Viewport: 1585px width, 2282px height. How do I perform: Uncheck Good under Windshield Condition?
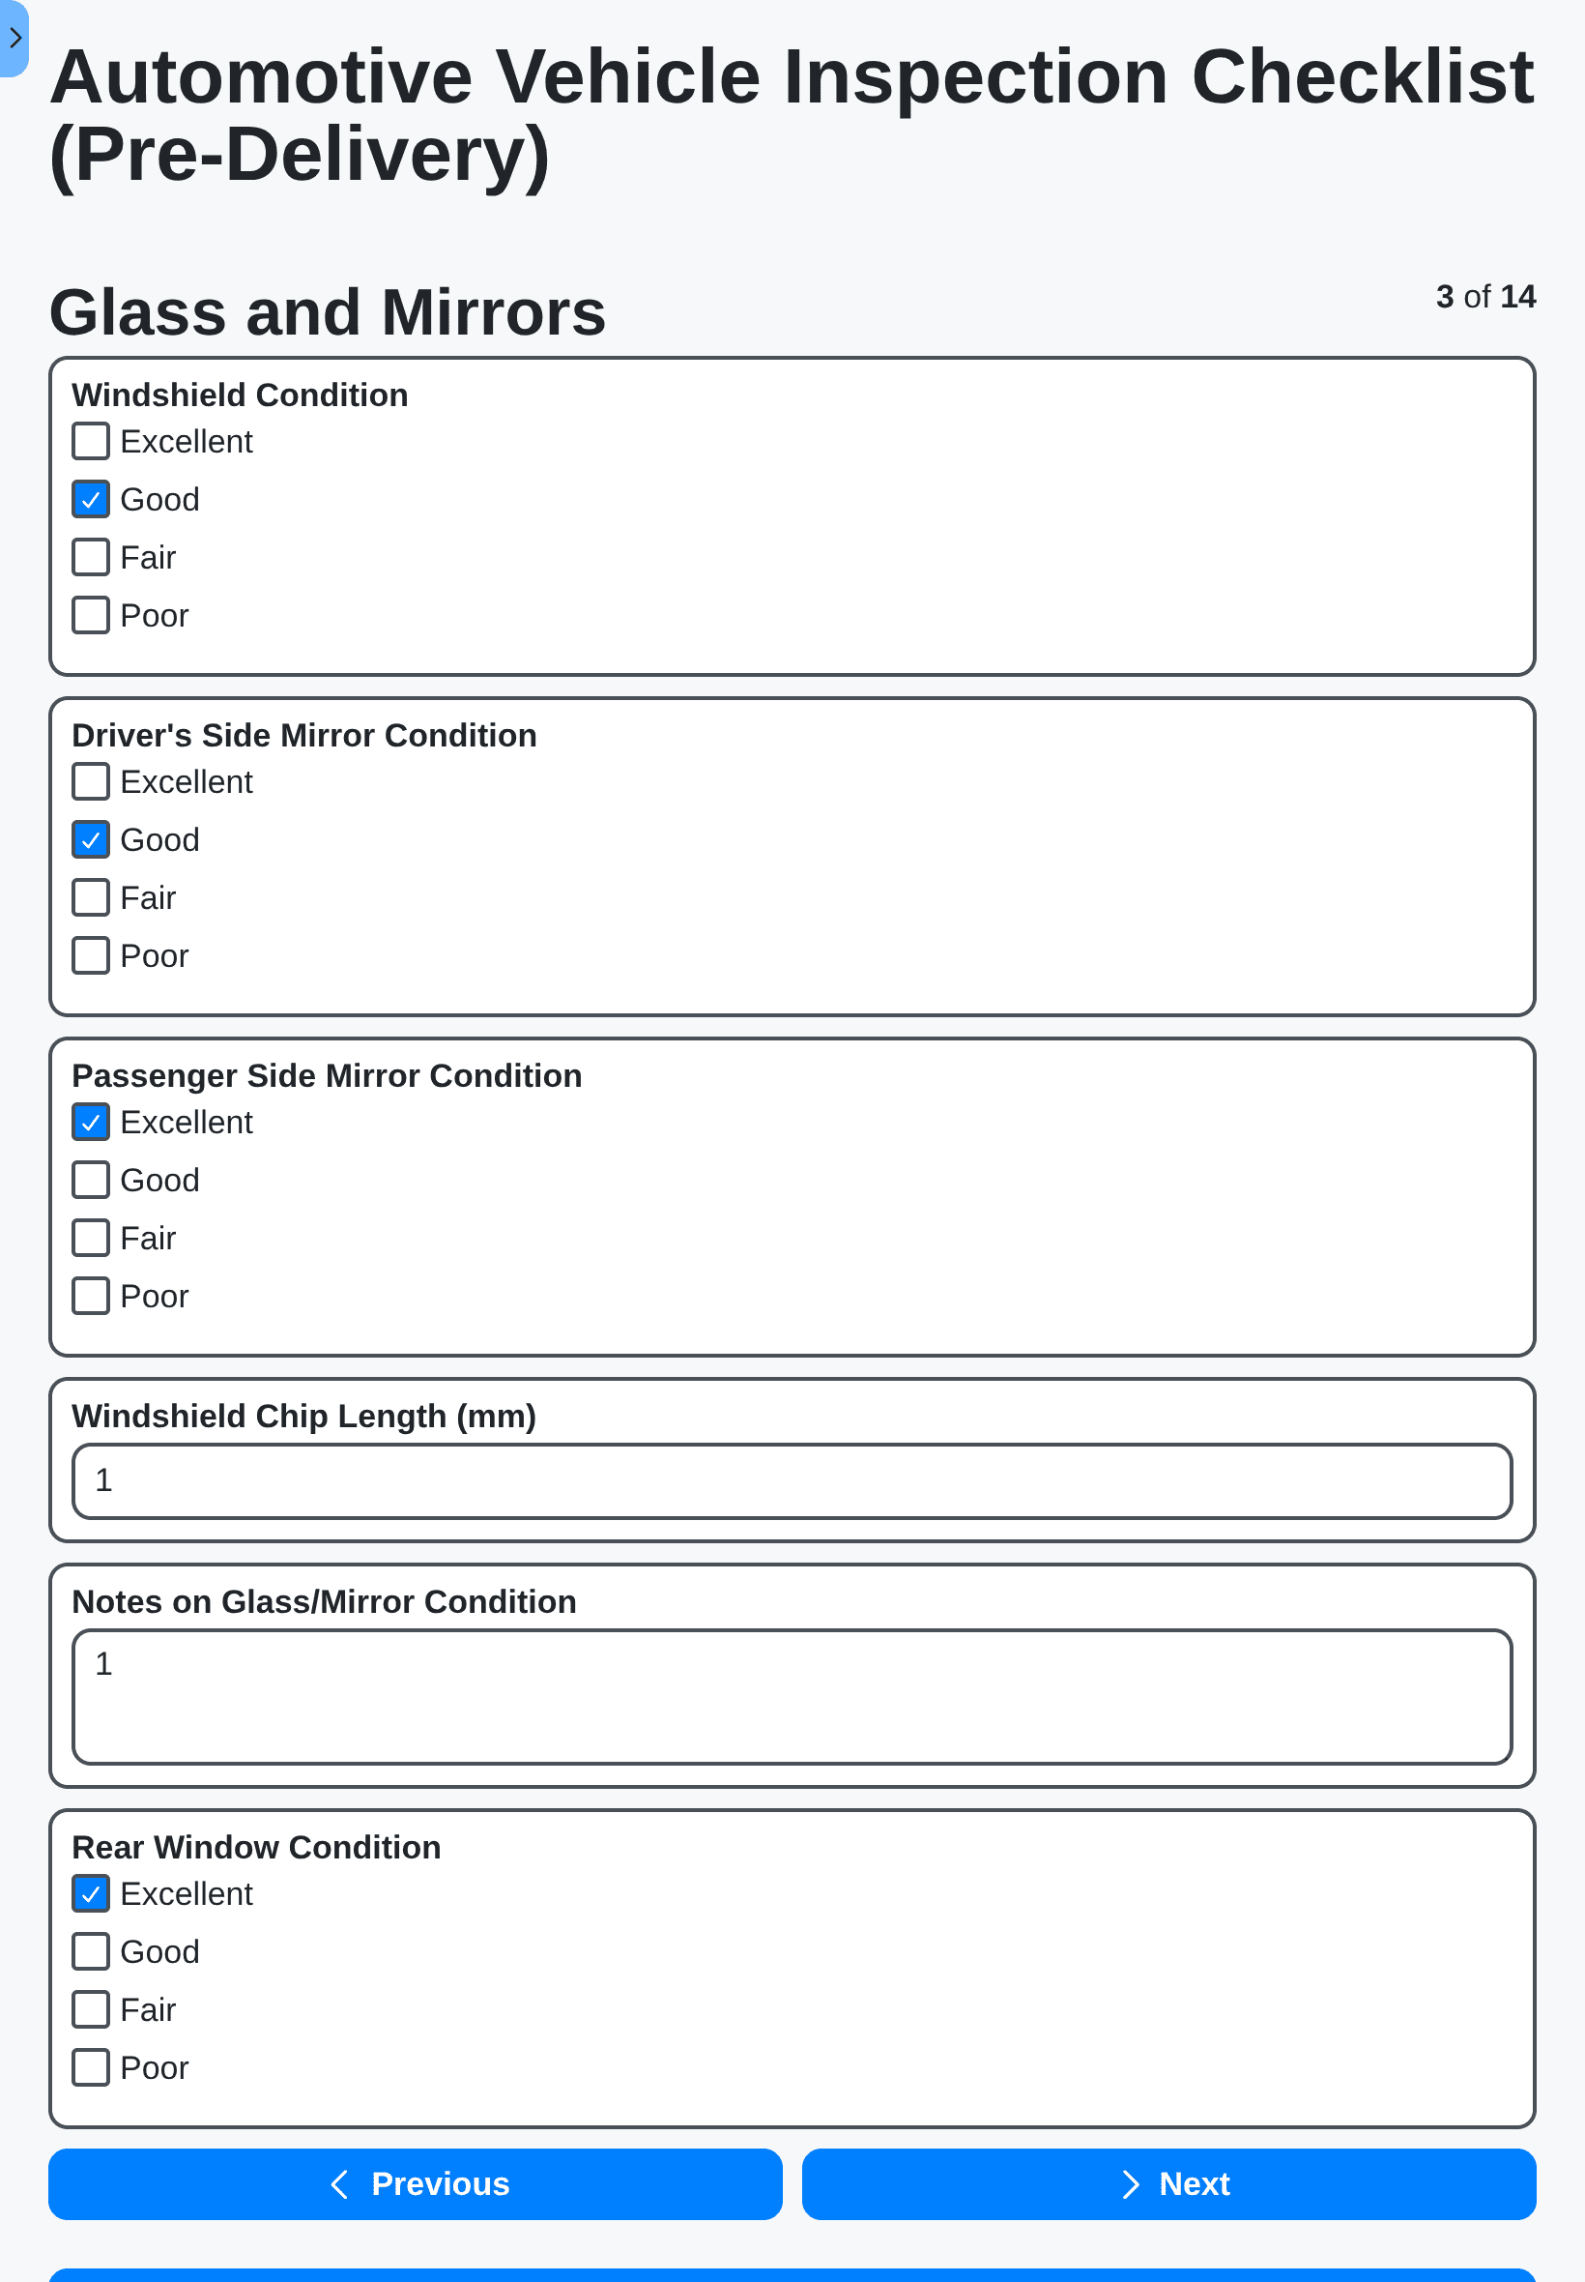pos(91,500)
